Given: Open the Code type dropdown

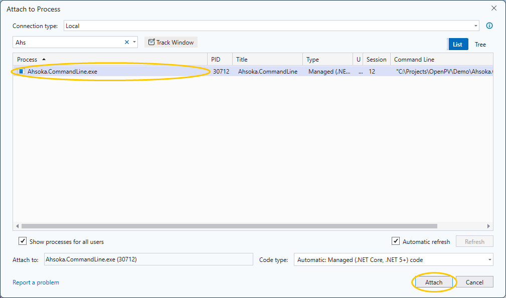Looking at the screenshot, I should point(489,259).
